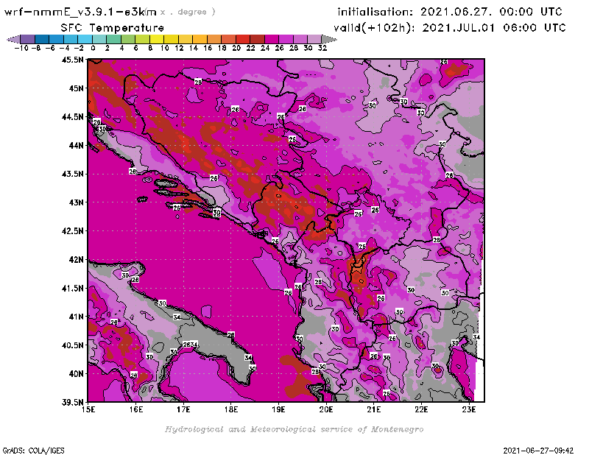Click the 18E longitude axis label
Image resolution: width=589 pixels, height=455 pixels.
point(231,409)
